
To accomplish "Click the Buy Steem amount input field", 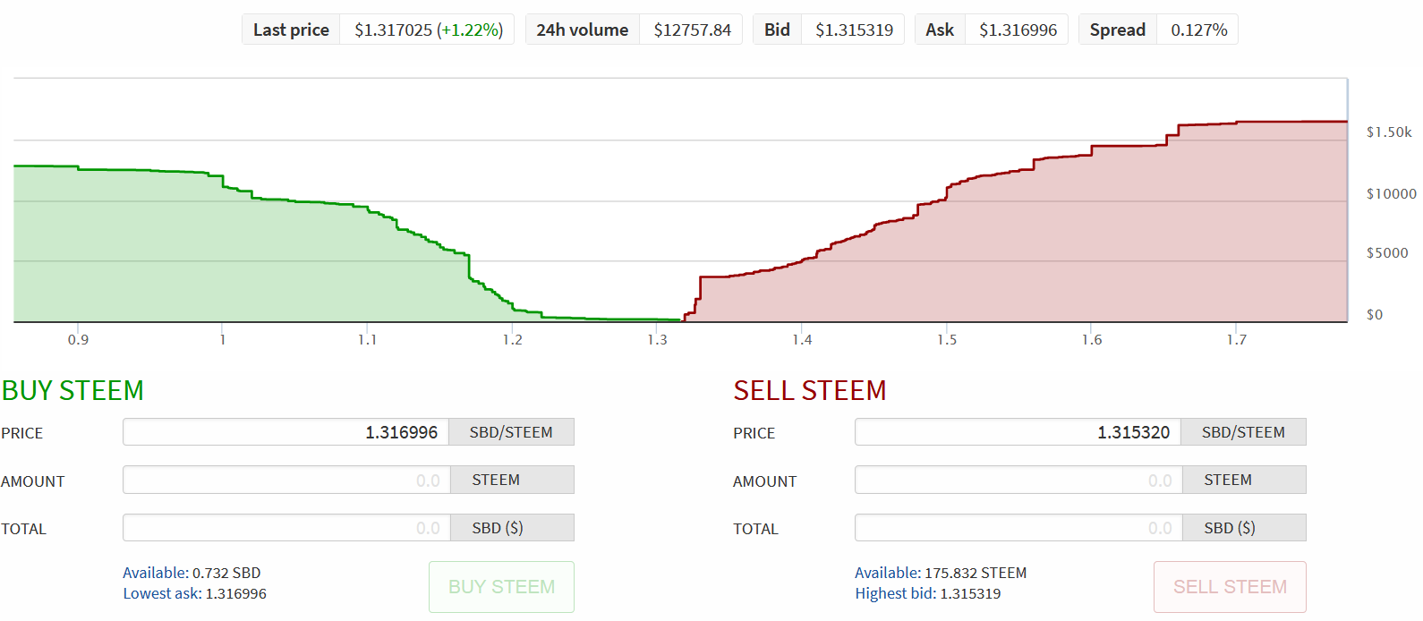I will pyautogui.click(x=285, y=480).
